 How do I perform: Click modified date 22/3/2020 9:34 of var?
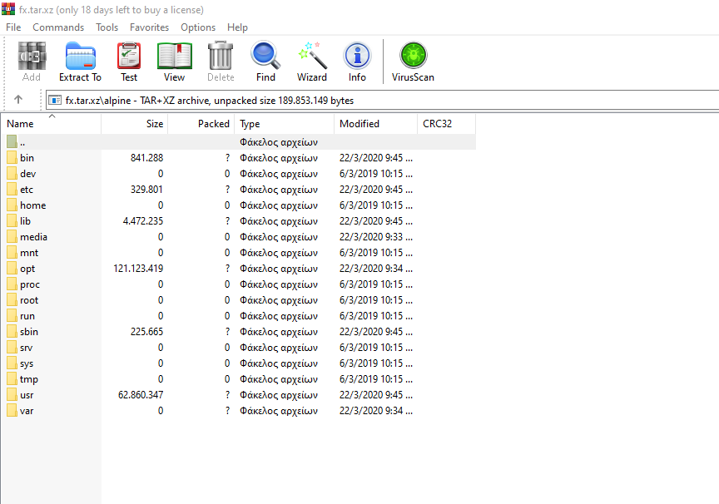click(x=376, y=411)
